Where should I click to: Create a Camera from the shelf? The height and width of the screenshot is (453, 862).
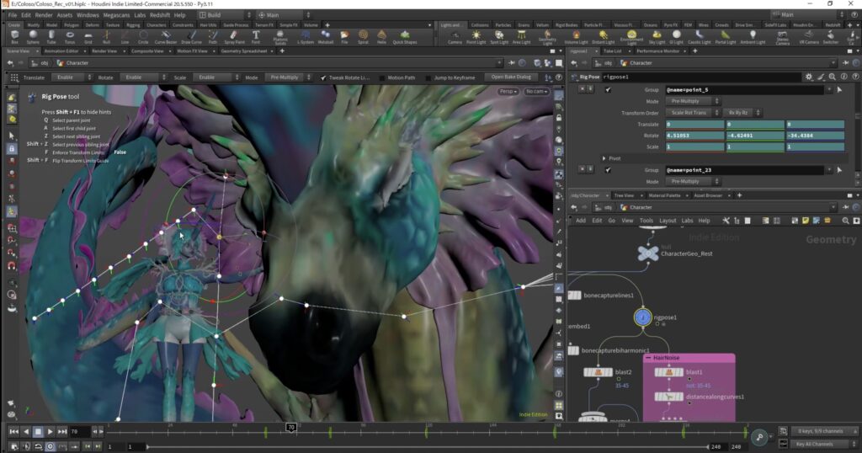(x=455, y=36)
